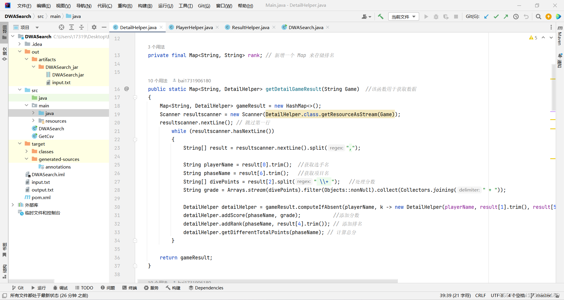Expand the 外部库 node
The height and width of the screenshot is (300, 564).
(x=13, y=205)
